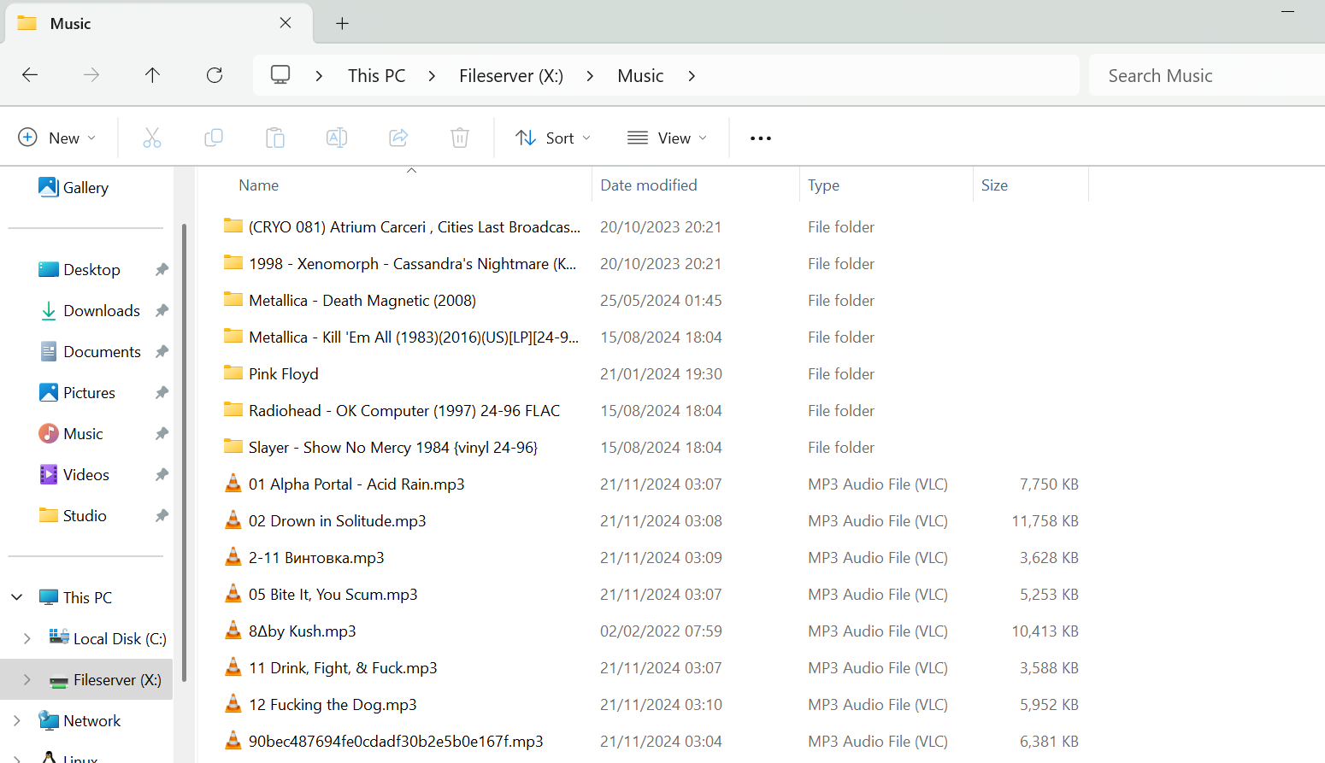1325x763 pixels.
Task: Click This PC in the address bar
Action: (376, 76)
